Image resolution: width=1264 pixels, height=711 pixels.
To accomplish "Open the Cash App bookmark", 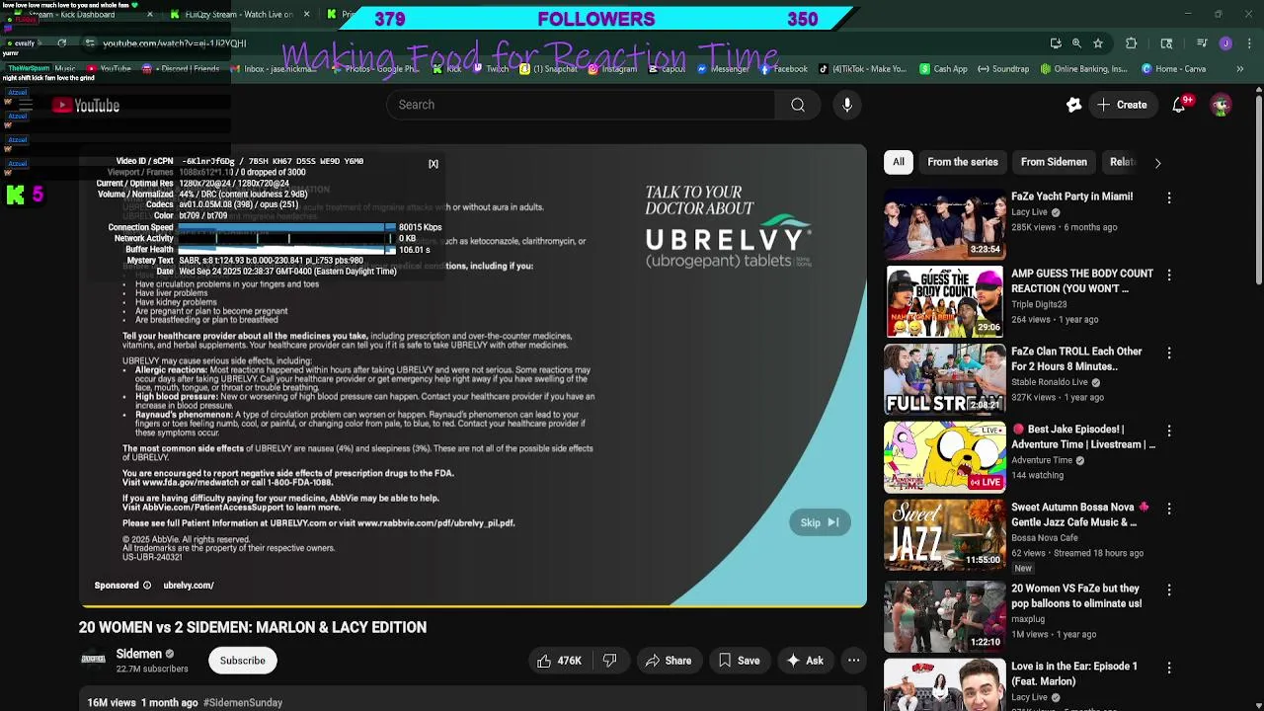I will tap(943, 69).
